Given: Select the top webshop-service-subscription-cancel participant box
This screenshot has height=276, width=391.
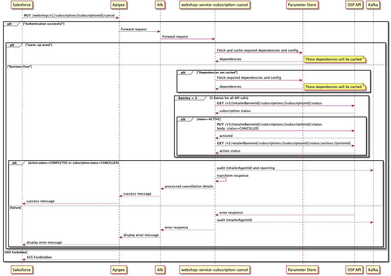Looking at the screenshot, I should coord(215,5).
